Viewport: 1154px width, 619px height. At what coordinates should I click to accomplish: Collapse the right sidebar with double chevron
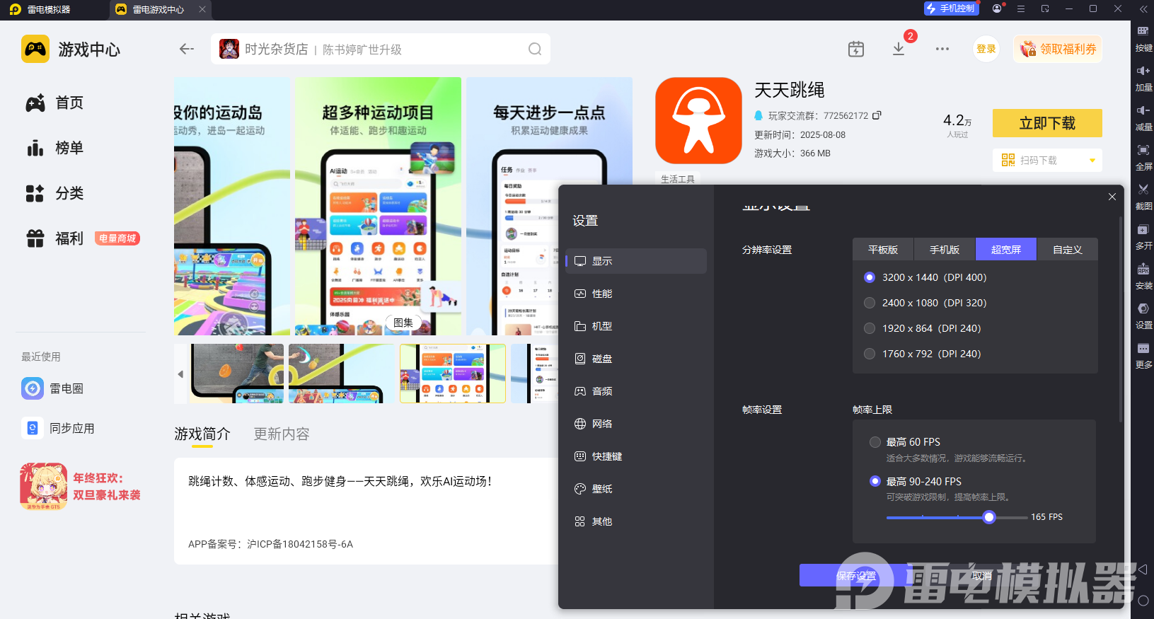click(x=1143, y=9)
